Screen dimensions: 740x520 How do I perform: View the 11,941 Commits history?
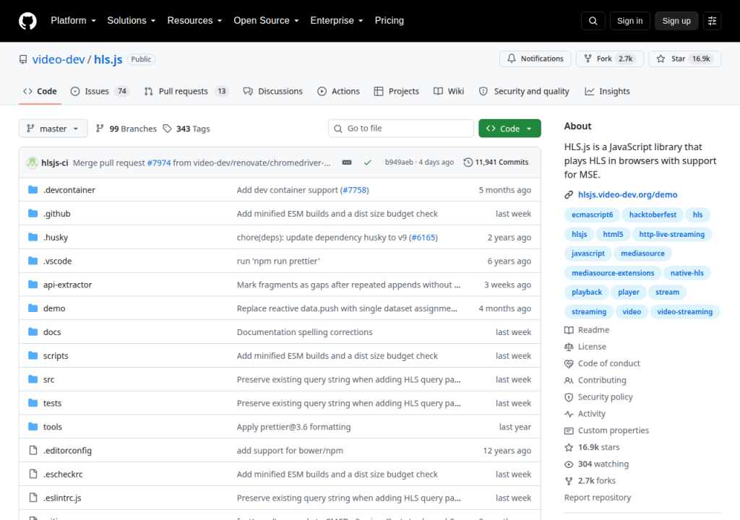coord(496,162)
